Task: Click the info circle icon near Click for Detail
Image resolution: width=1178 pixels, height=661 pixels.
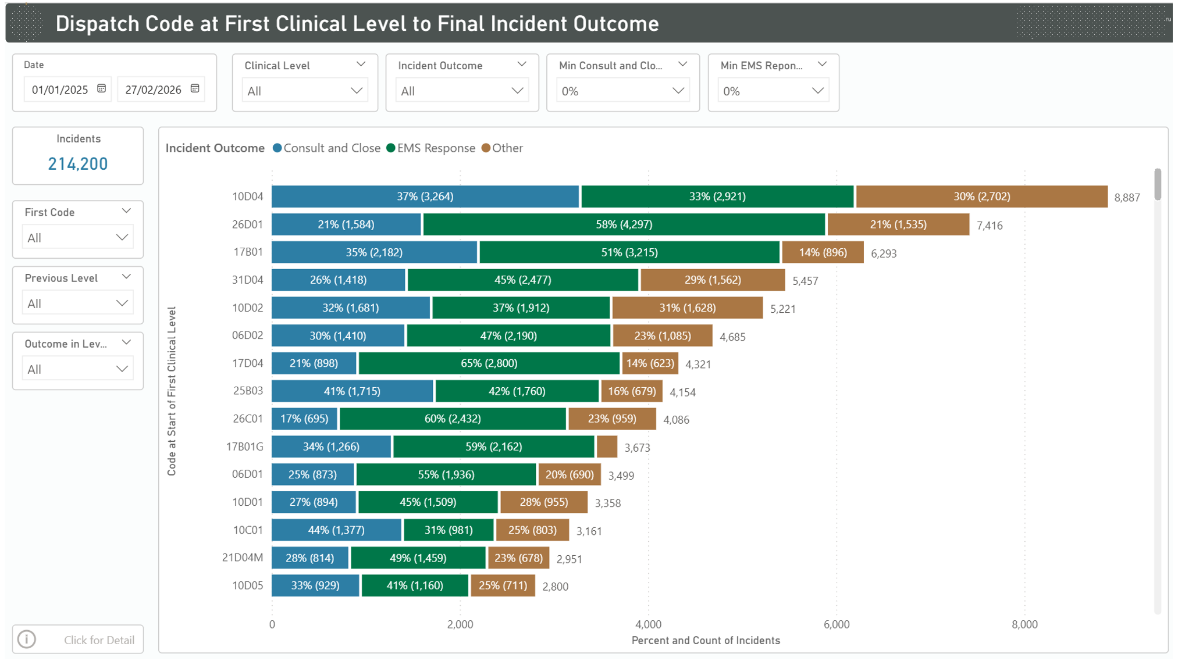Action: 26,639
